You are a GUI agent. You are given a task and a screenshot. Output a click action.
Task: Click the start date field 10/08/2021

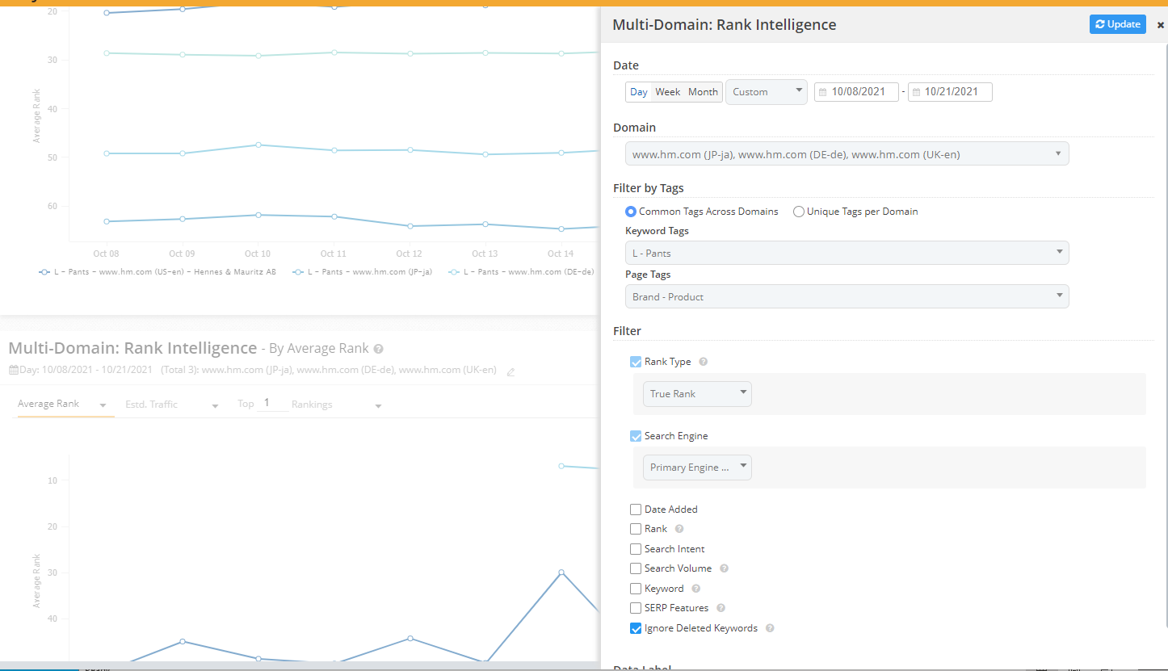click(859, 92)
